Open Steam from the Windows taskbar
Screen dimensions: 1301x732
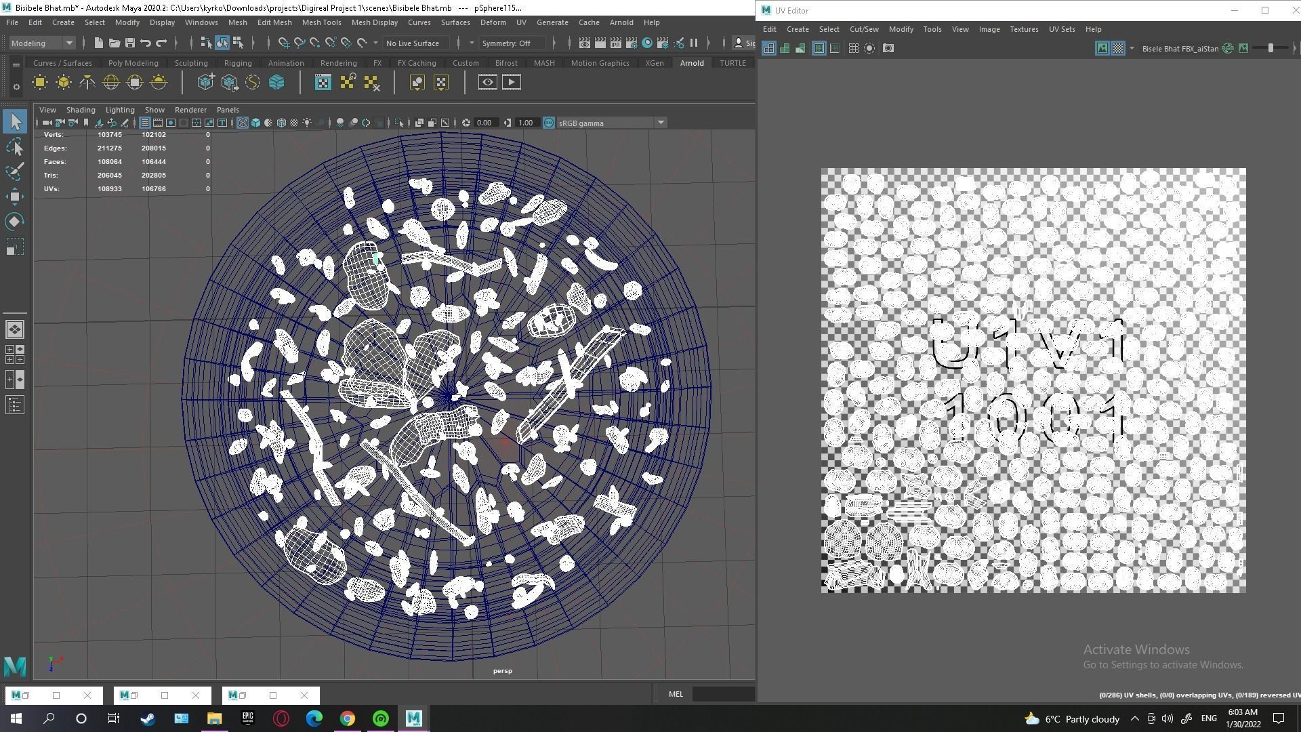147,718
